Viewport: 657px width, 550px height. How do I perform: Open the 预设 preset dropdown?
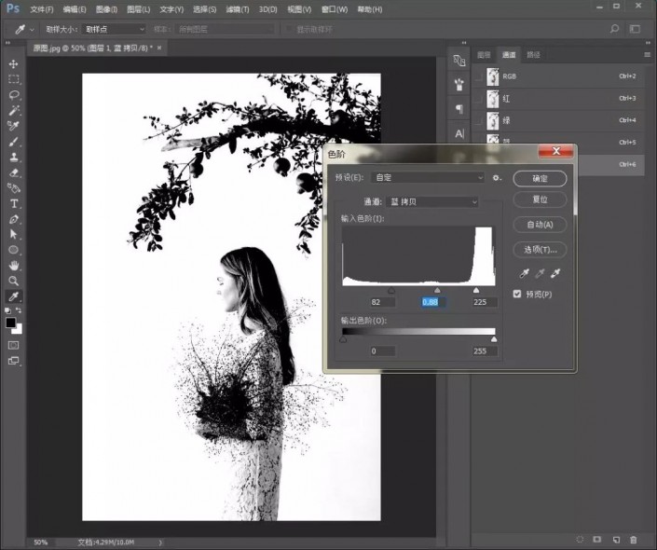point(429,177)
